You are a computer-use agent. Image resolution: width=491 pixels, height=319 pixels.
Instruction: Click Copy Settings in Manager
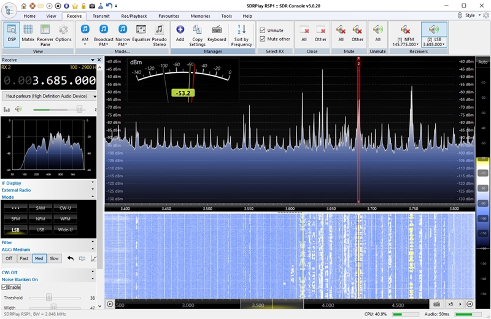tap(197, 35)
